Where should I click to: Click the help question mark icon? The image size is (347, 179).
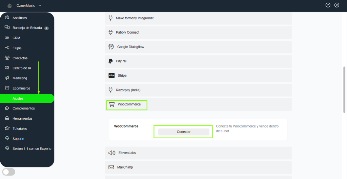pos(328,5)
